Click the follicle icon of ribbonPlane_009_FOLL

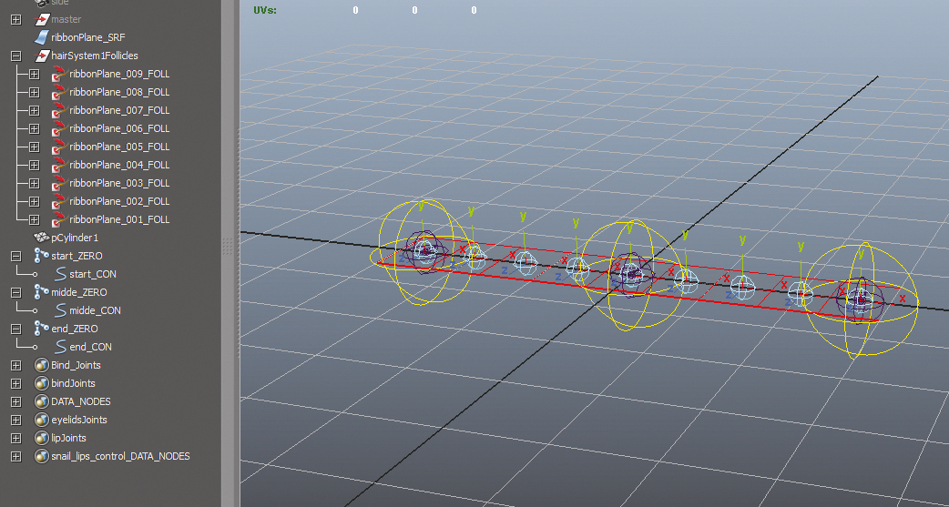(59, 74)
